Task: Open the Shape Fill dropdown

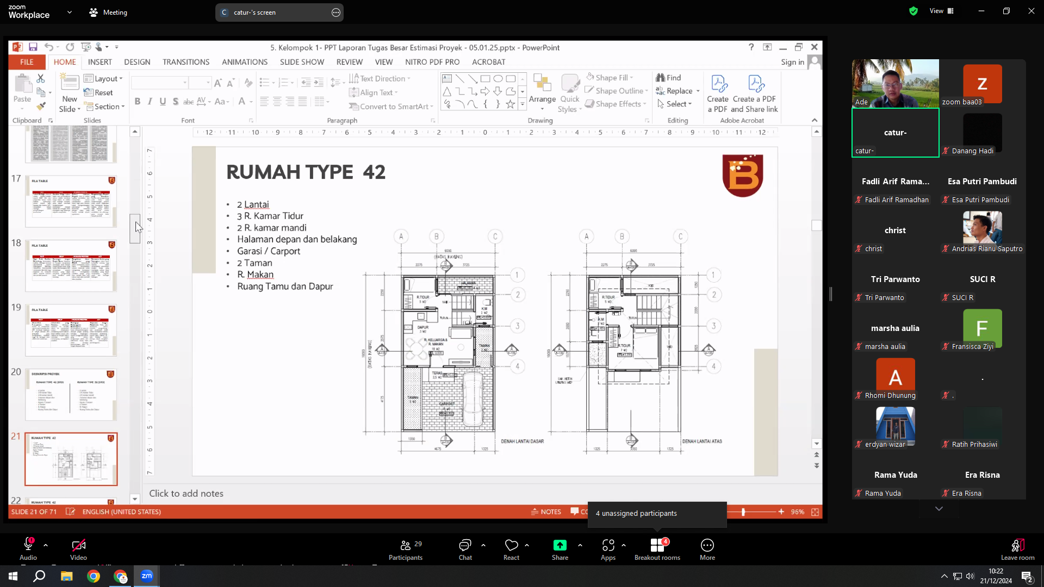Action: click(610, 78)
